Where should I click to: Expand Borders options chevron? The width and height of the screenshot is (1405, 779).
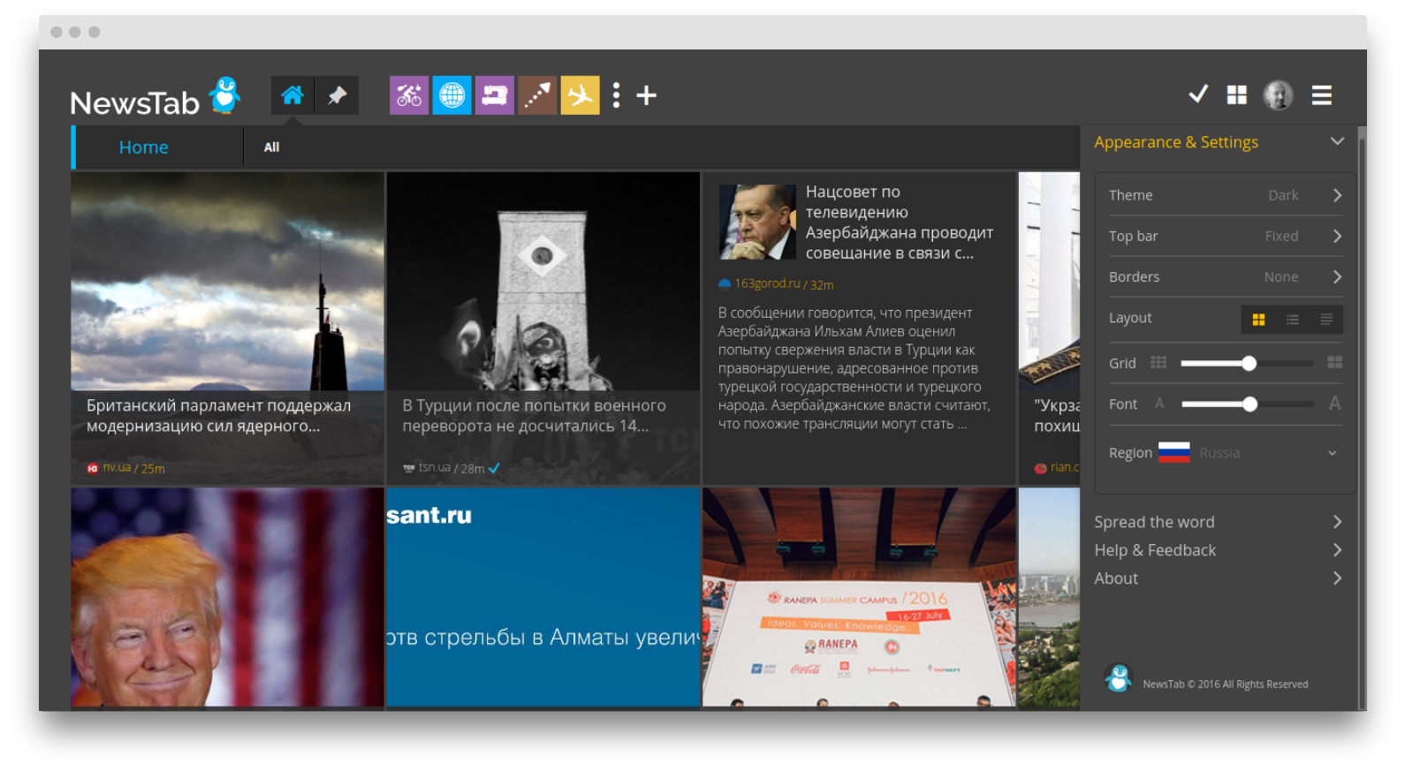click(x=1337, y=276)
